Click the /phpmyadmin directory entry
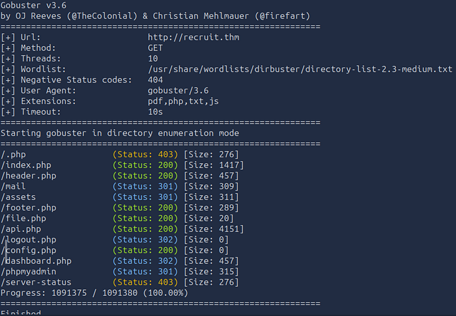Screen dimensions: 456x316 pos(29,272)
